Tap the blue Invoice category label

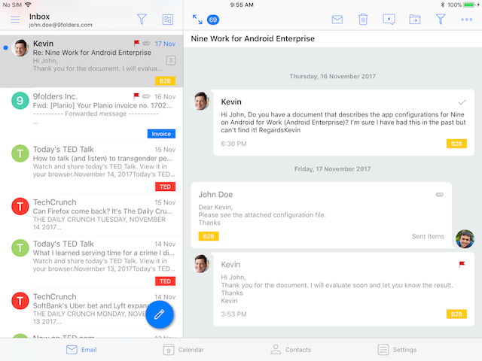tap(161, 134)
